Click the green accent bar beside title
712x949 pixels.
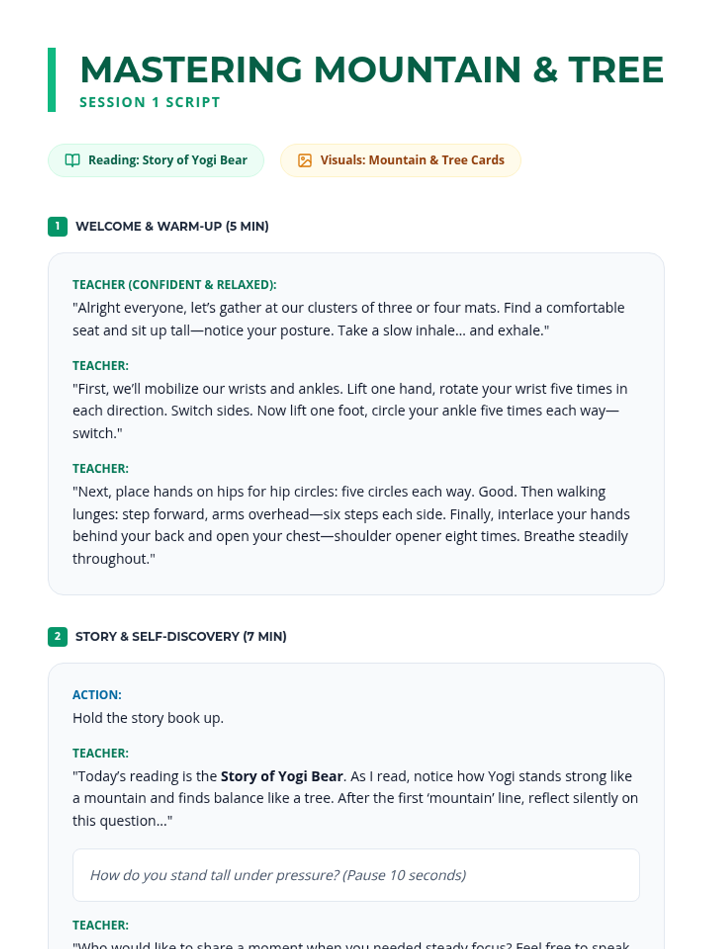pos(52,79)
